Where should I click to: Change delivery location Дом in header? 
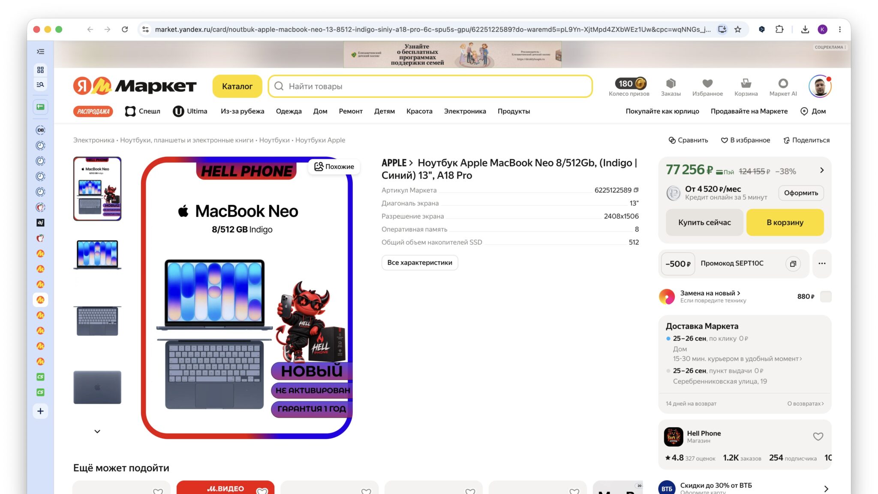click(x=813, y=111)
